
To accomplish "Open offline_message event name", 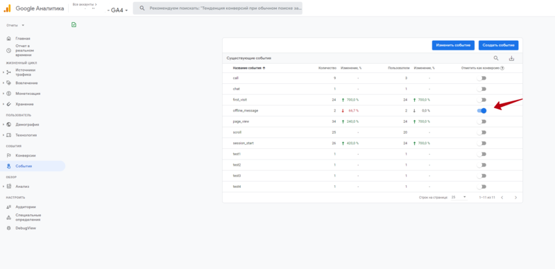I will pyautogui.click(x=246, y=111).
